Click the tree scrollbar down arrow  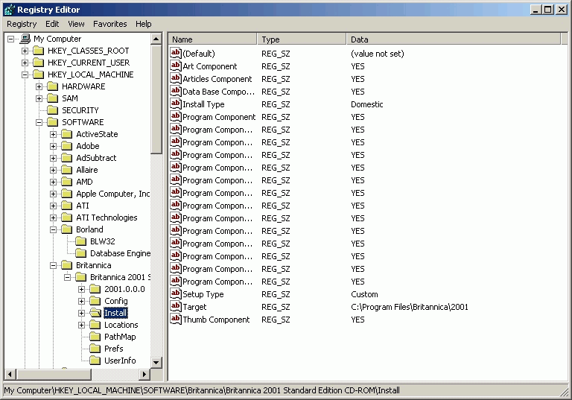point(156,363)
